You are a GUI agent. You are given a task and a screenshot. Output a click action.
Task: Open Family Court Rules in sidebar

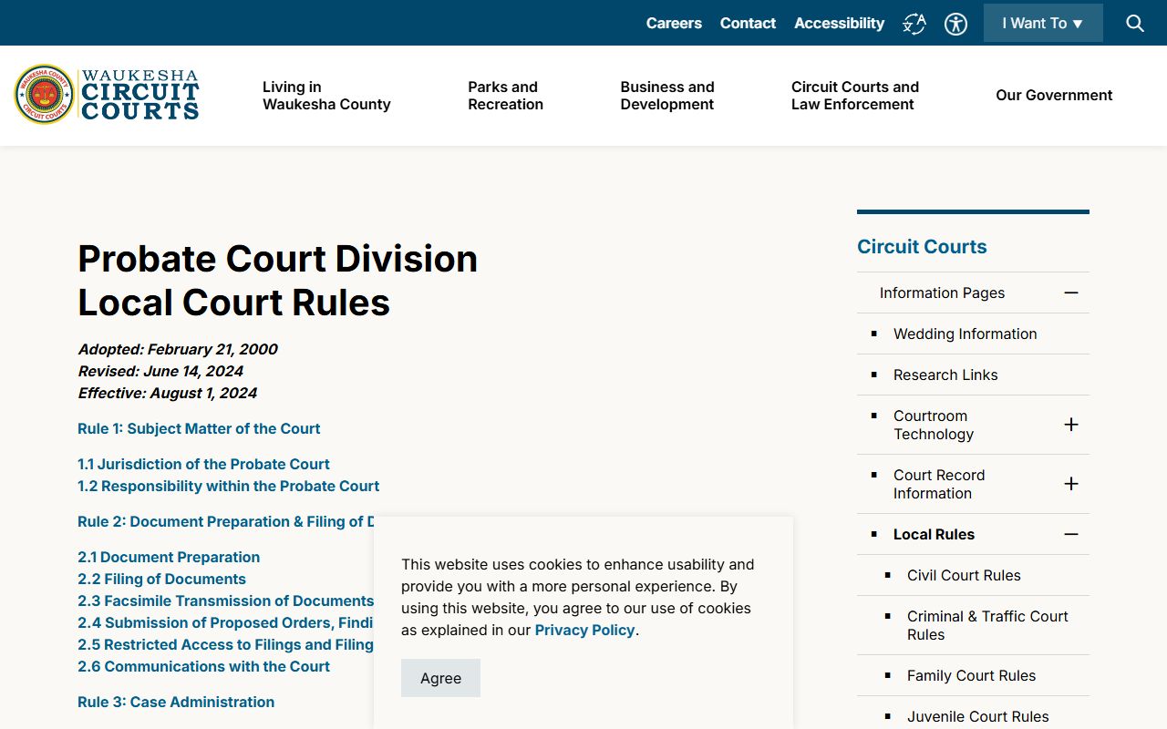click(971, 675)
